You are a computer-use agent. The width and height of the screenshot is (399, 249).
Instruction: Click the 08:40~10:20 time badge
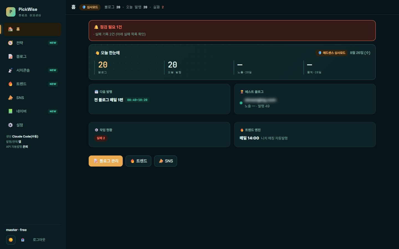137,100
